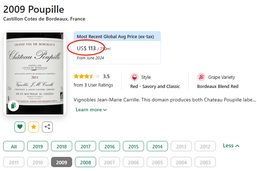Switch to the 2019 vintage
Image resolution: width=257 pixels, height=171 pixels.
click(38, 146)
